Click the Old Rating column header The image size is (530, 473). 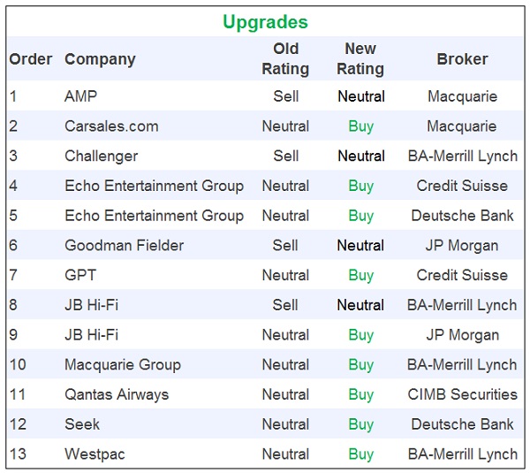pyautogui.click(x=285, y=58)
